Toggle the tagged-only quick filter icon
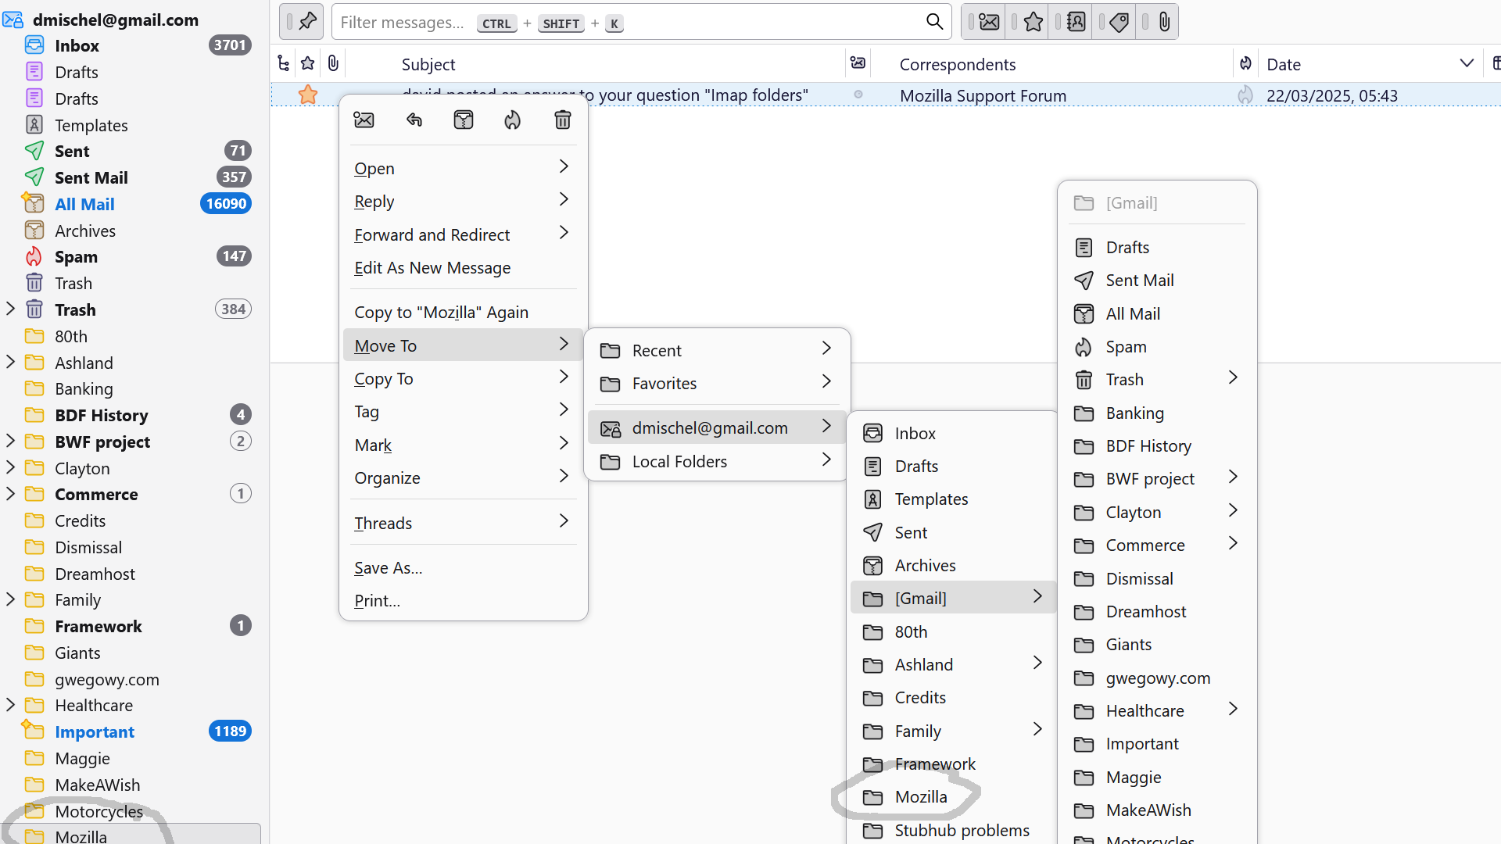Viewport: 1501px width, 844px height. (x=1119, y=22)
